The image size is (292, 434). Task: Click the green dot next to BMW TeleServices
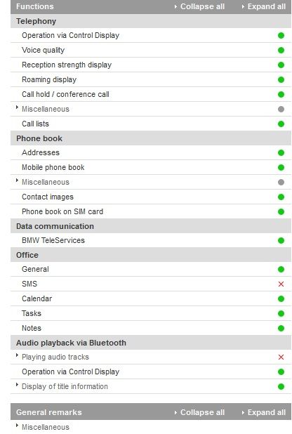(x=281, y=241)
